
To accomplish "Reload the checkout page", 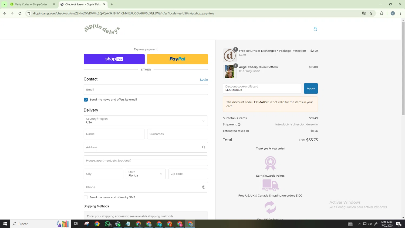I will pyautogui.click(x=20, y=13).
